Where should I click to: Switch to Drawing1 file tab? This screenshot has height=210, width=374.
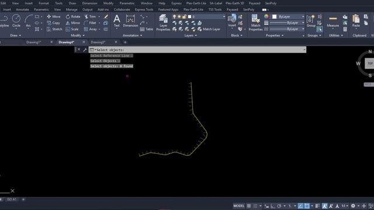34,42
